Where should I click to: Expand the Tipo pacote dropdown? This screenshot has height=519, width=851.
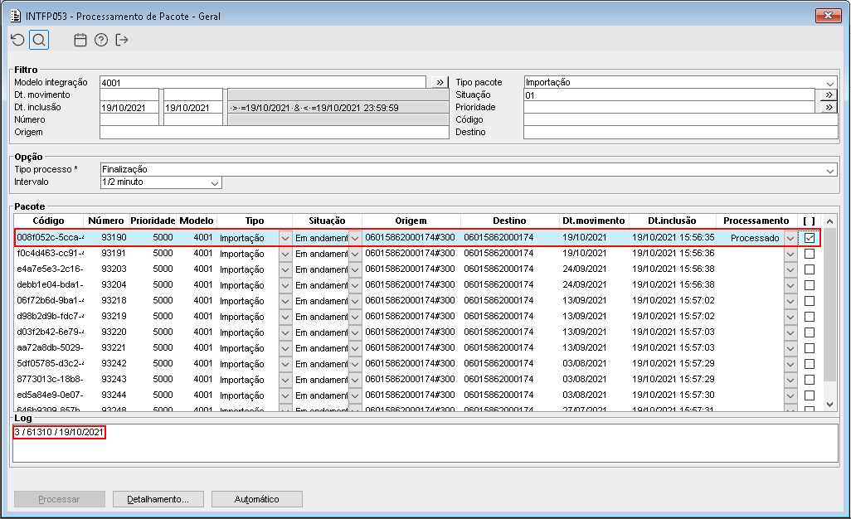pyautogui.click(x=829, y=83)
